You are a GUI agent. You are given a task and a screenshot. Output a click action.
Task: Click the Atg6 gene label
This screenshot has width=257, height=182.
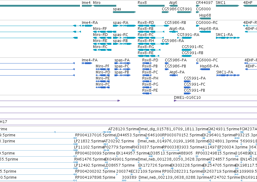pos(173,3)
